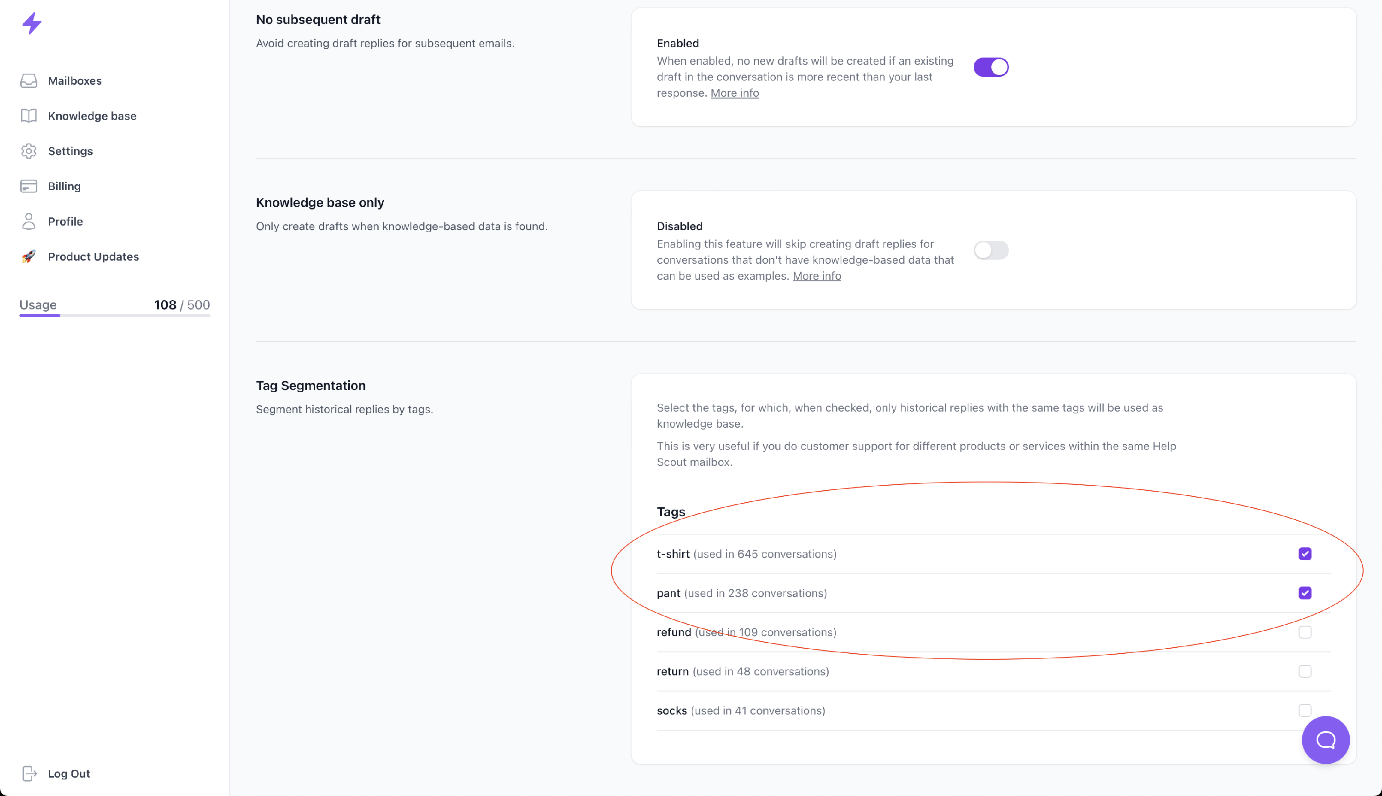This screenshot has width=1382, height=796.
Task: Click the Usage progress bar
Action: pyautogui.click(x=115, y=315)
